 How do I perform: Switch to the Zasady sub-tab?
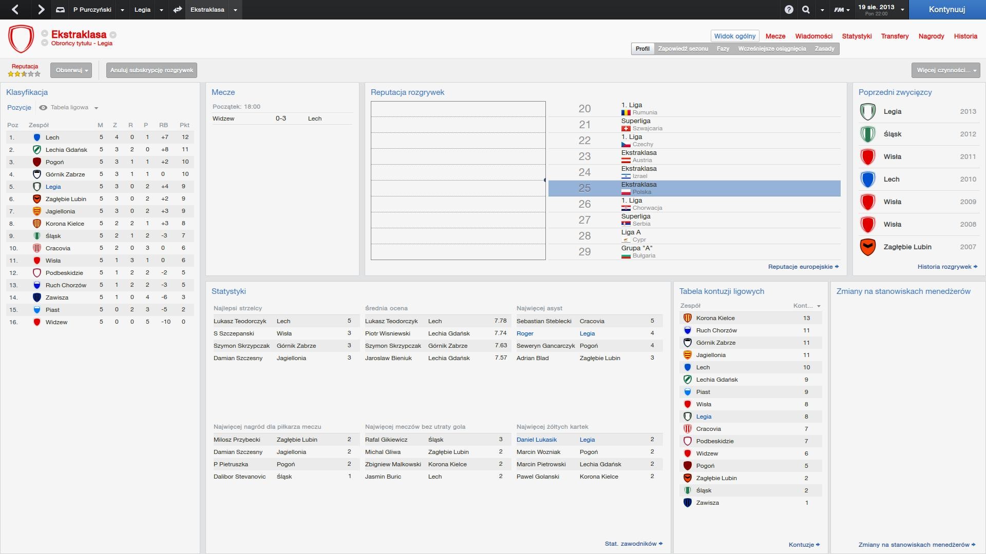[x=824, y=49]
